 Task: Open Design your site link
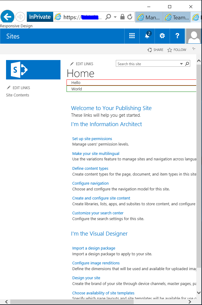pyautogui.click(x=86, y=278)
